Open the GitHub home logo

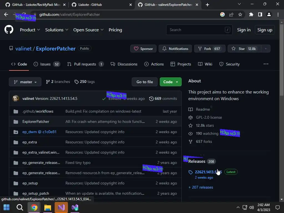tap(9, 29)
